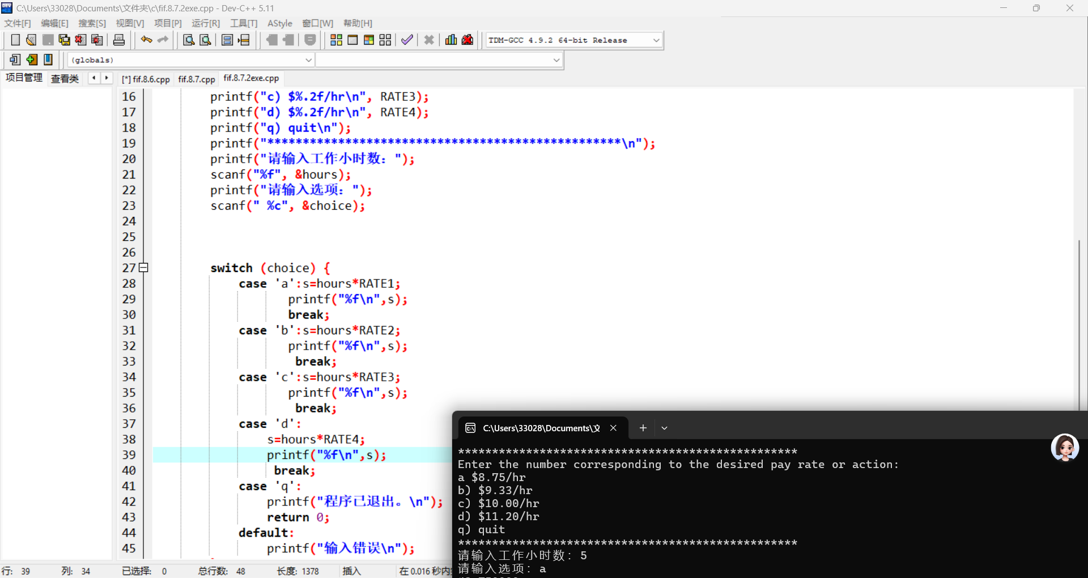Click the avatar image in the terminal
The height and width of the screenshot is (578, 1088).
1065,448
